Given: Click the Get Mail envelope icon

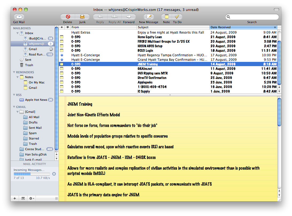Looking at the screenshot, I should click(x=19, y=17).
